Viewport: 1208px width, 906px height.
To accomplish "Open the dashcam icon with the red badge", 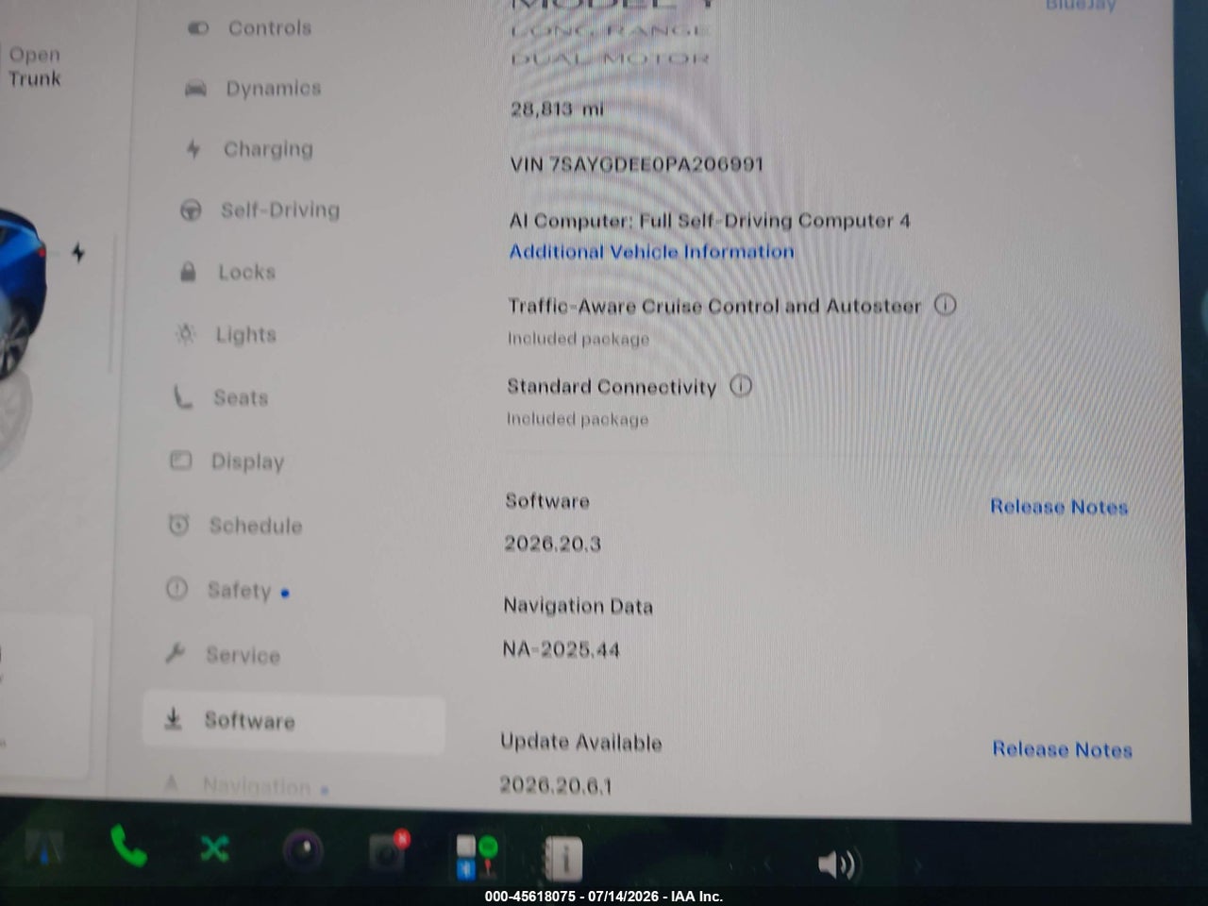I will [x=388, y=852].
